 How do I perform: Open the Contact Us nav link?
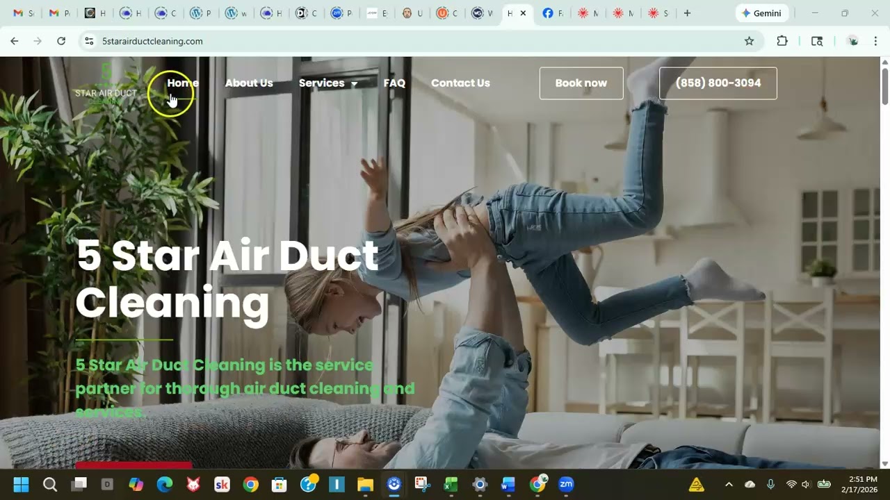(x=460, y=83)
